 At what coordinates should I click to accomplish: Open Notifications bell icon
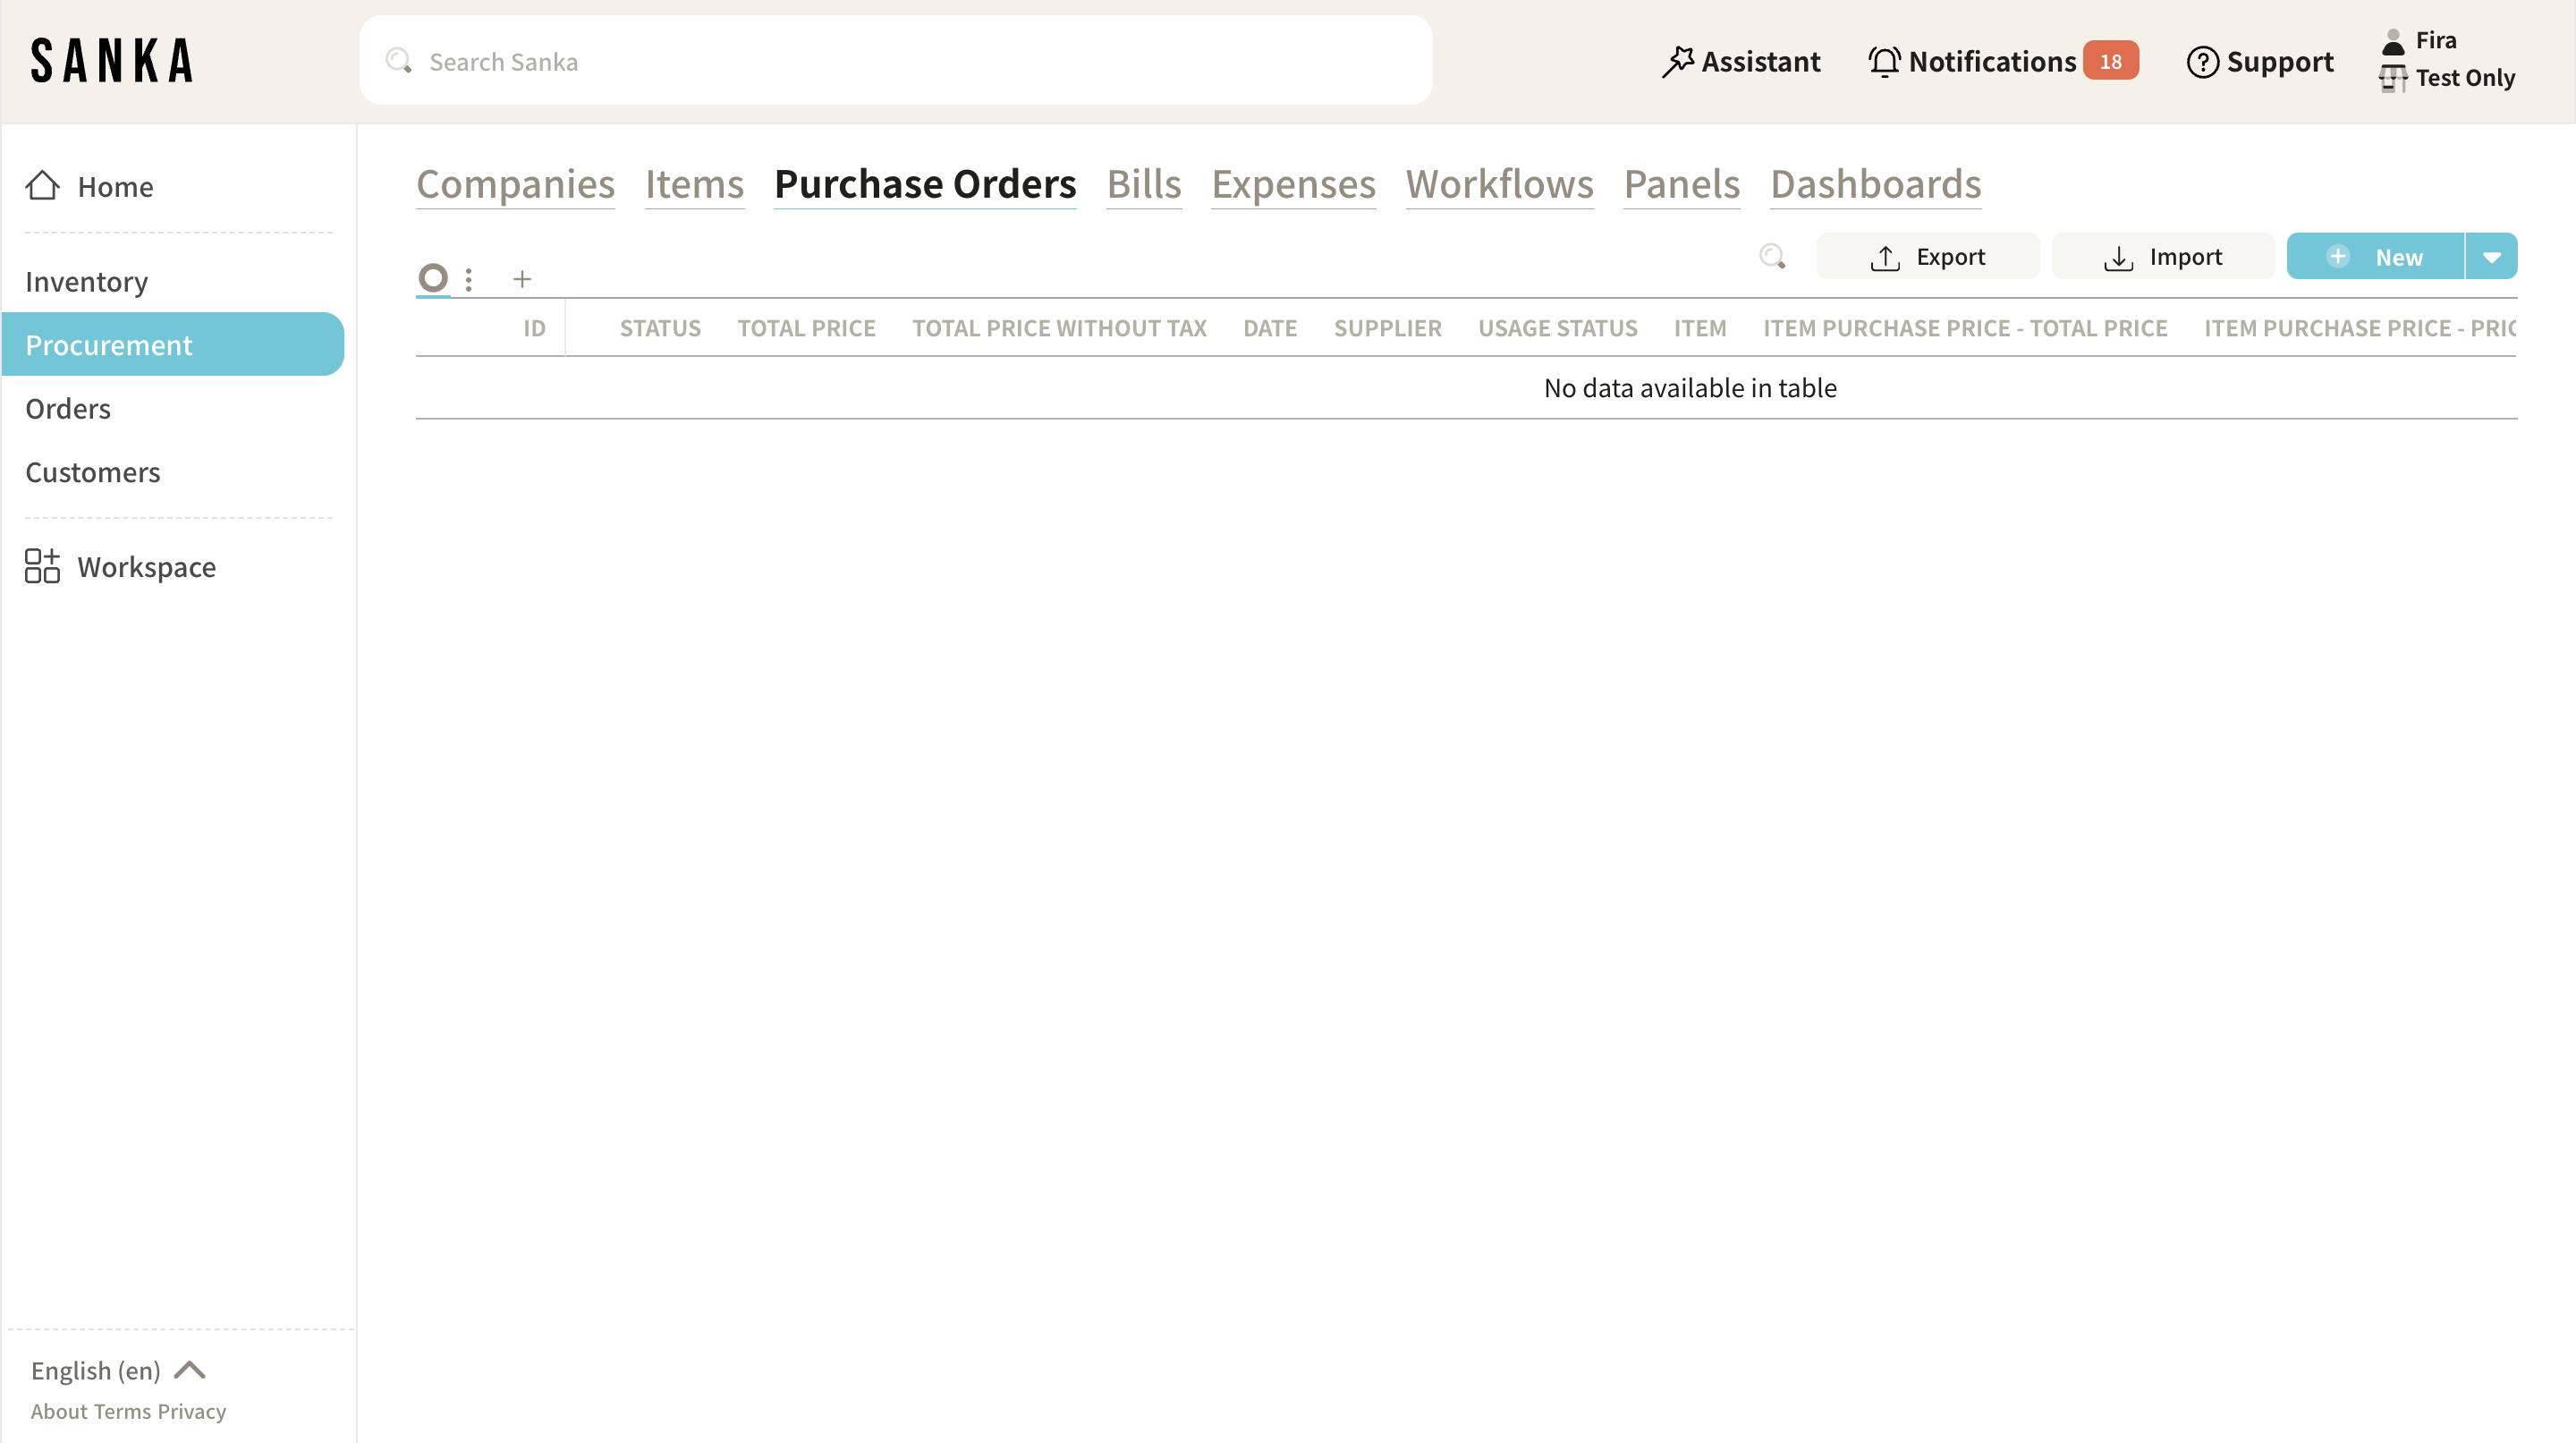(1884, 62)
